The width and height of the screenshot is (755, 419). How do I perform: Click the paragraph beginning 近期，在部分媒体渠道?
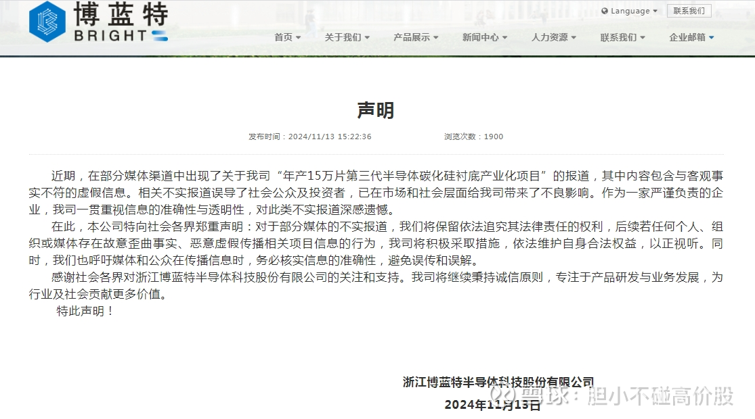click(376, 193)
